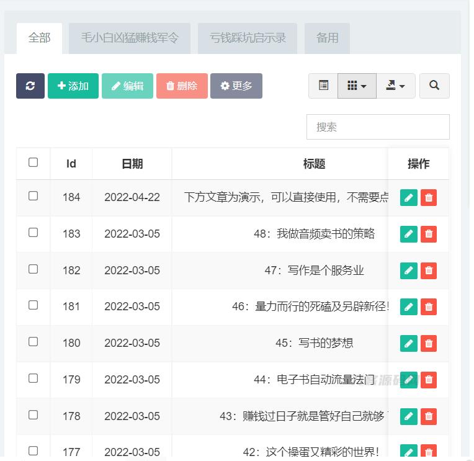Delete row 182 with trash icon
The height and width of the screenshot is (461, 474).
point(429,271)
